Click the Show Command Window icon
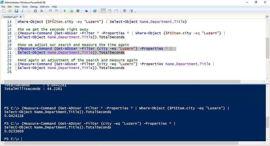270x146 pixels. (x=125, y=11)
